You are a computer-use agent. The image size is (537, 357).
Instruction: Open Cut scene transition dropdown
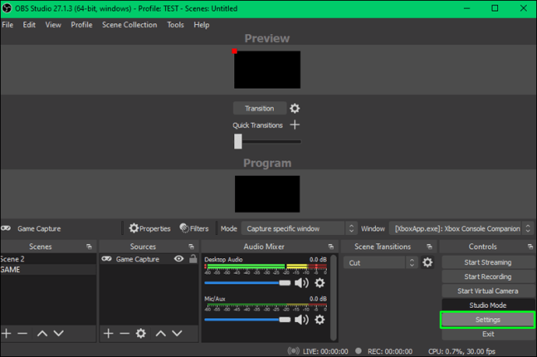(x=381, y=263)
